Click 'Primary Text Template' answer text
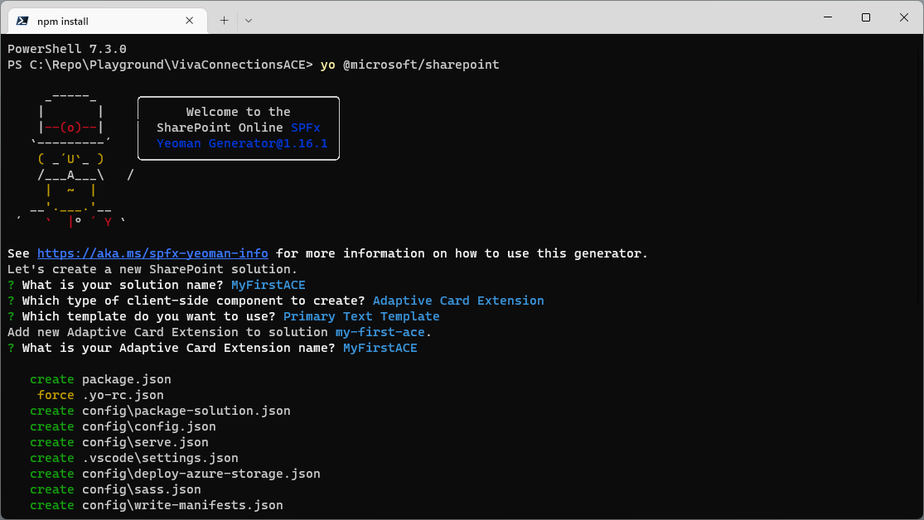Viewport: 924px width, 520px height. point(361,316)
